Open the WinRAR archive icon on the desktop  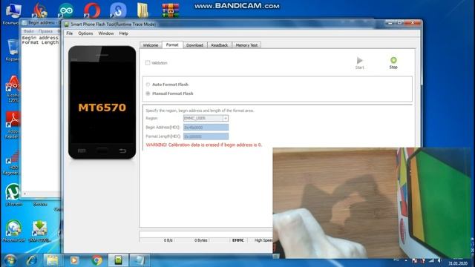(170, 10)
